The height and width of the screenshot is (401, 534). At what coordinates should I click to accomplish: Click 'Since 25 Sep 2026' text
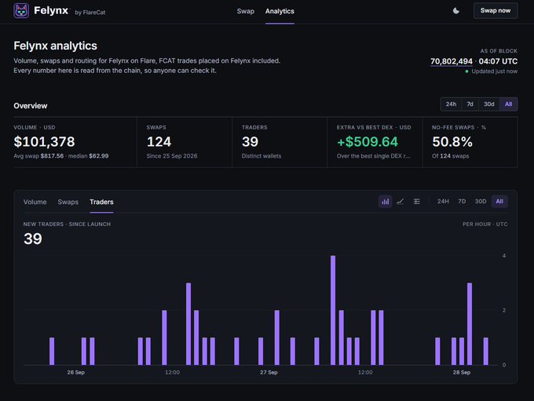172,156
